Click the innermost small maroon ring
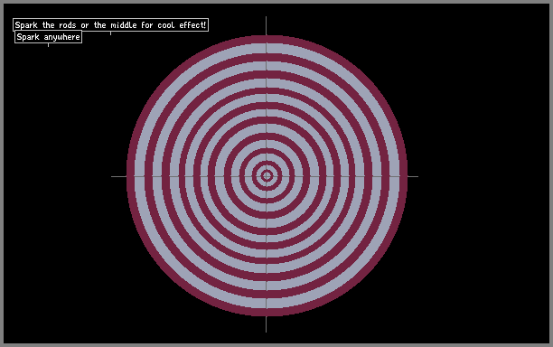Image resolution: width=553 pixels, height=347 pixels. pyautogui.click(x=267, y=172)
